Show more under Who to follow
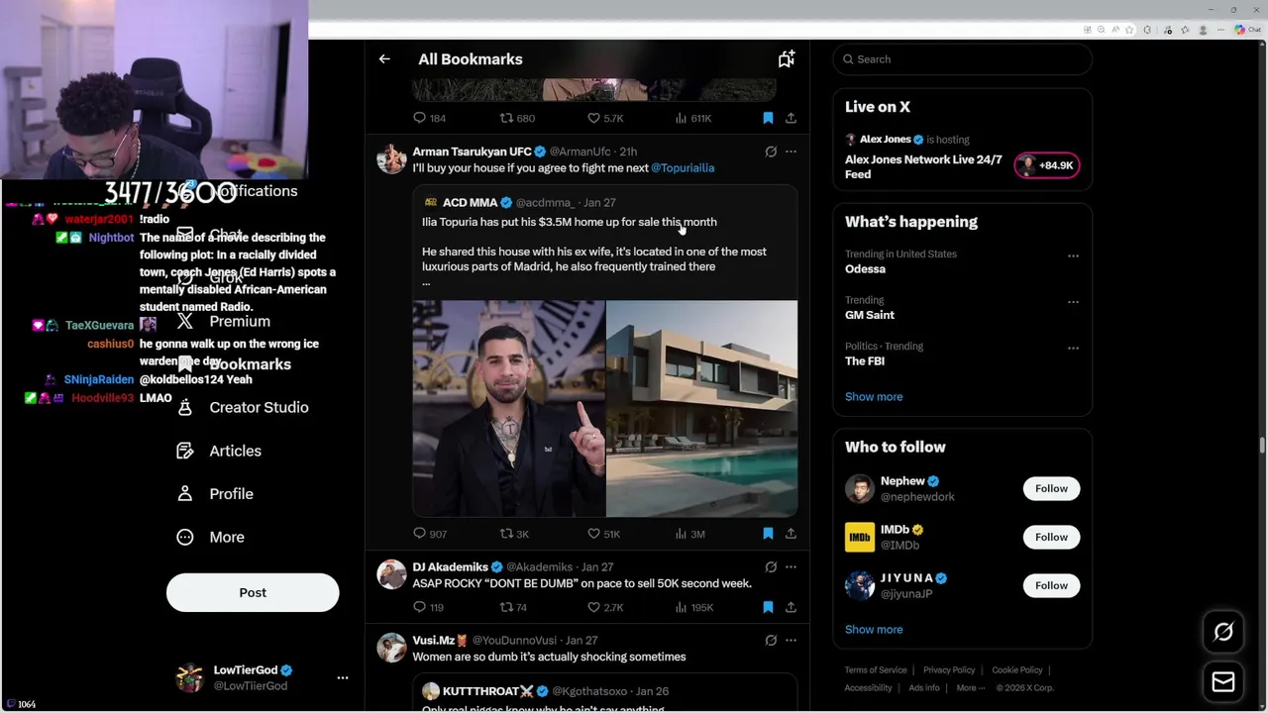Screen dimensions: 1268x713 [x=874, y=629]
